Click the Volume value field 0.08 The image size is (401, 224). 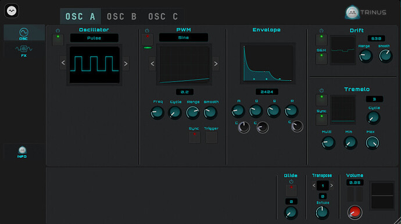point(355,183)
